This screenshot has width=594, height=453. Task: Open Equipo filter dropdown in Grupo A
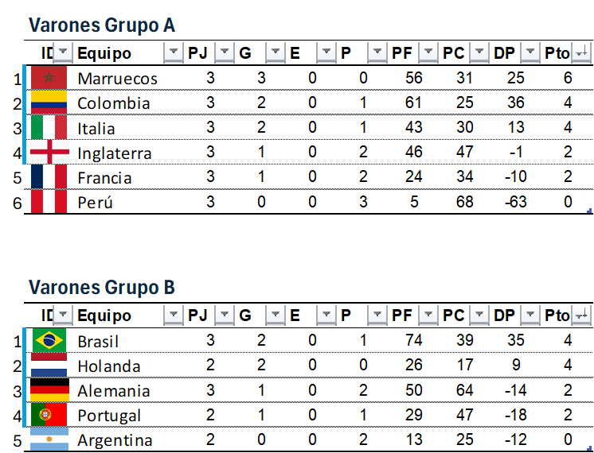(173, 53)
